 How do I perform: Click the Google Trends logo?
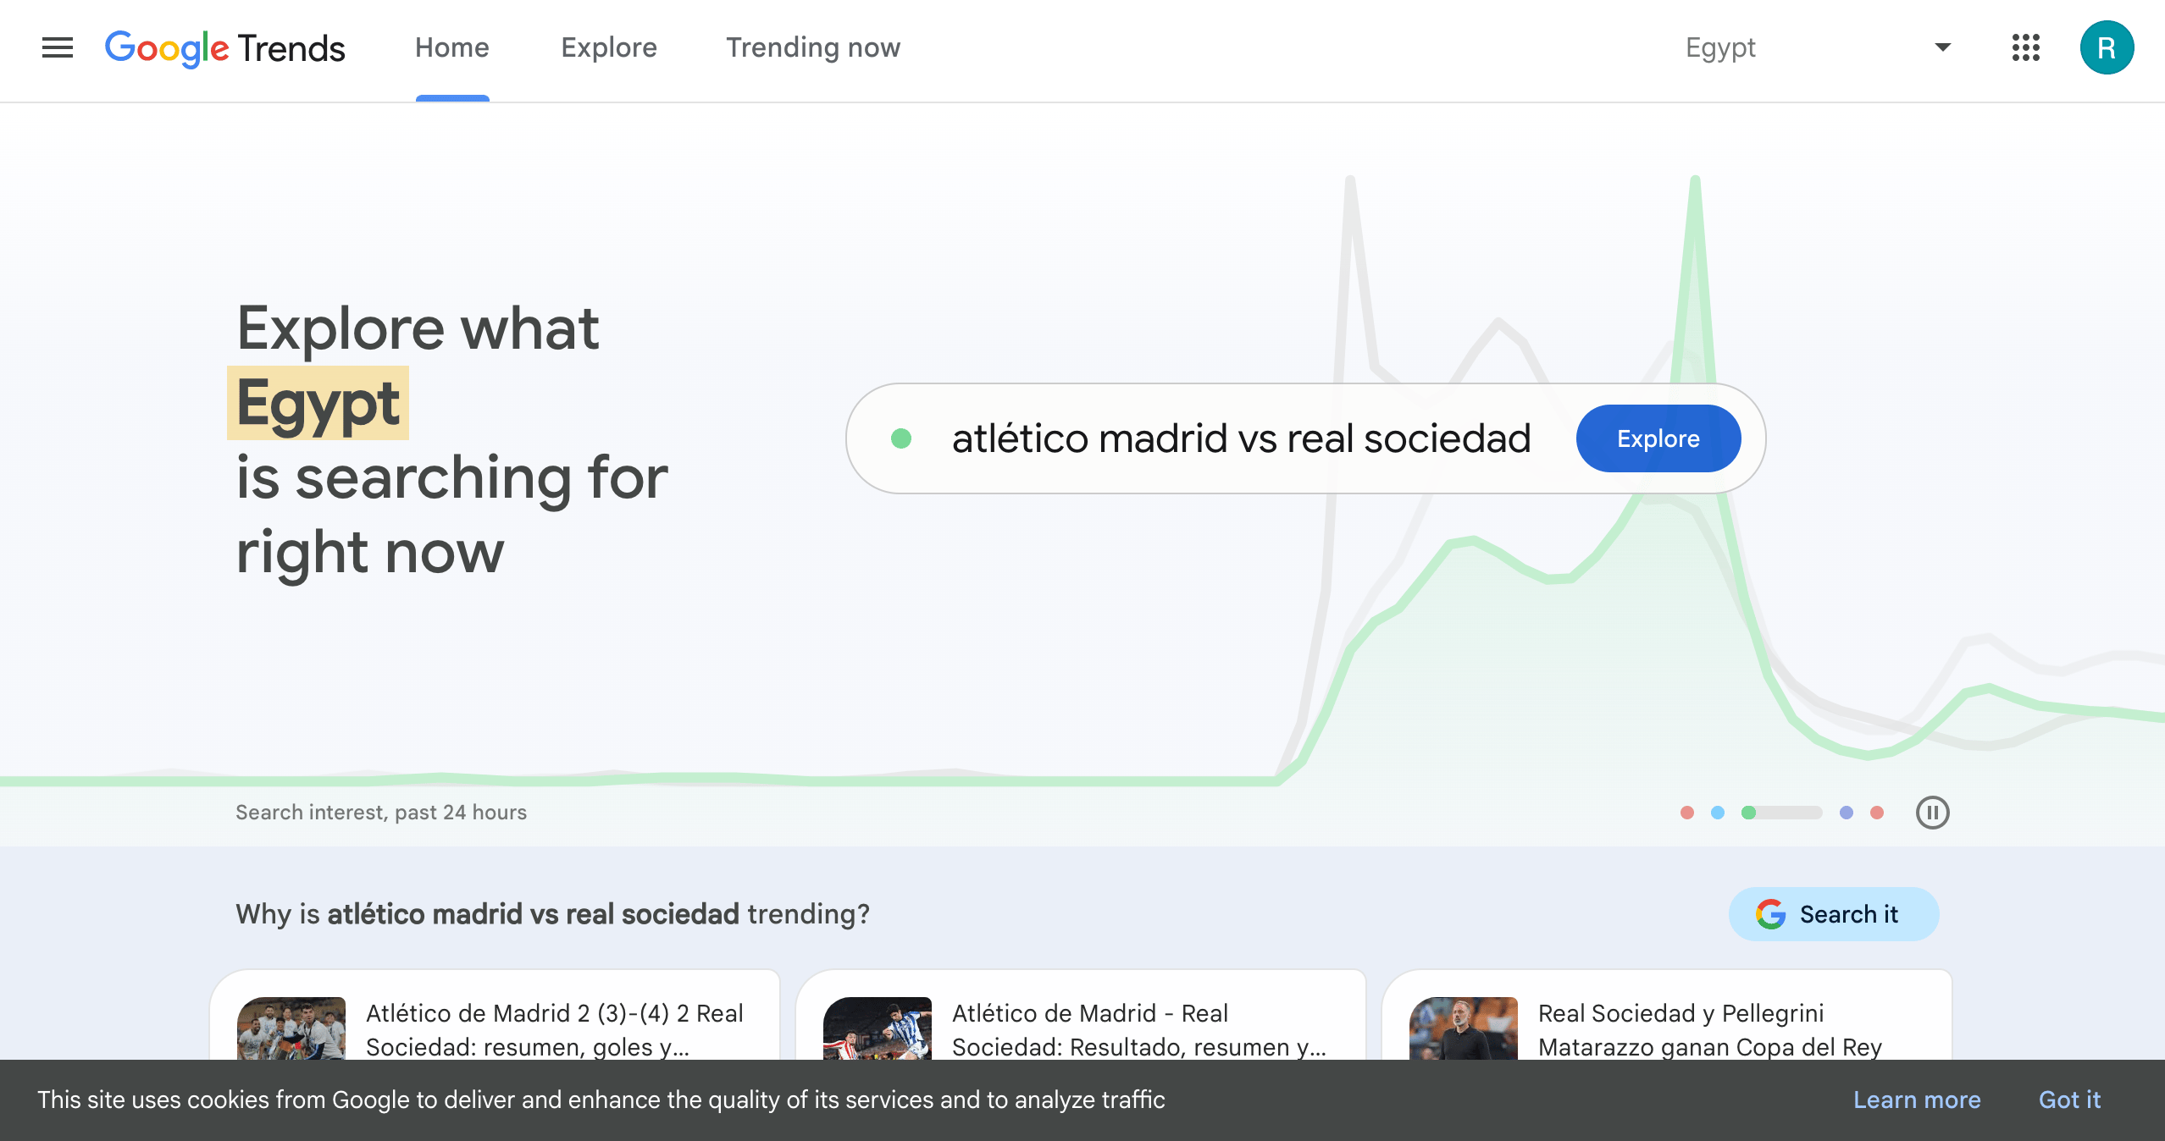coord(224,48)
